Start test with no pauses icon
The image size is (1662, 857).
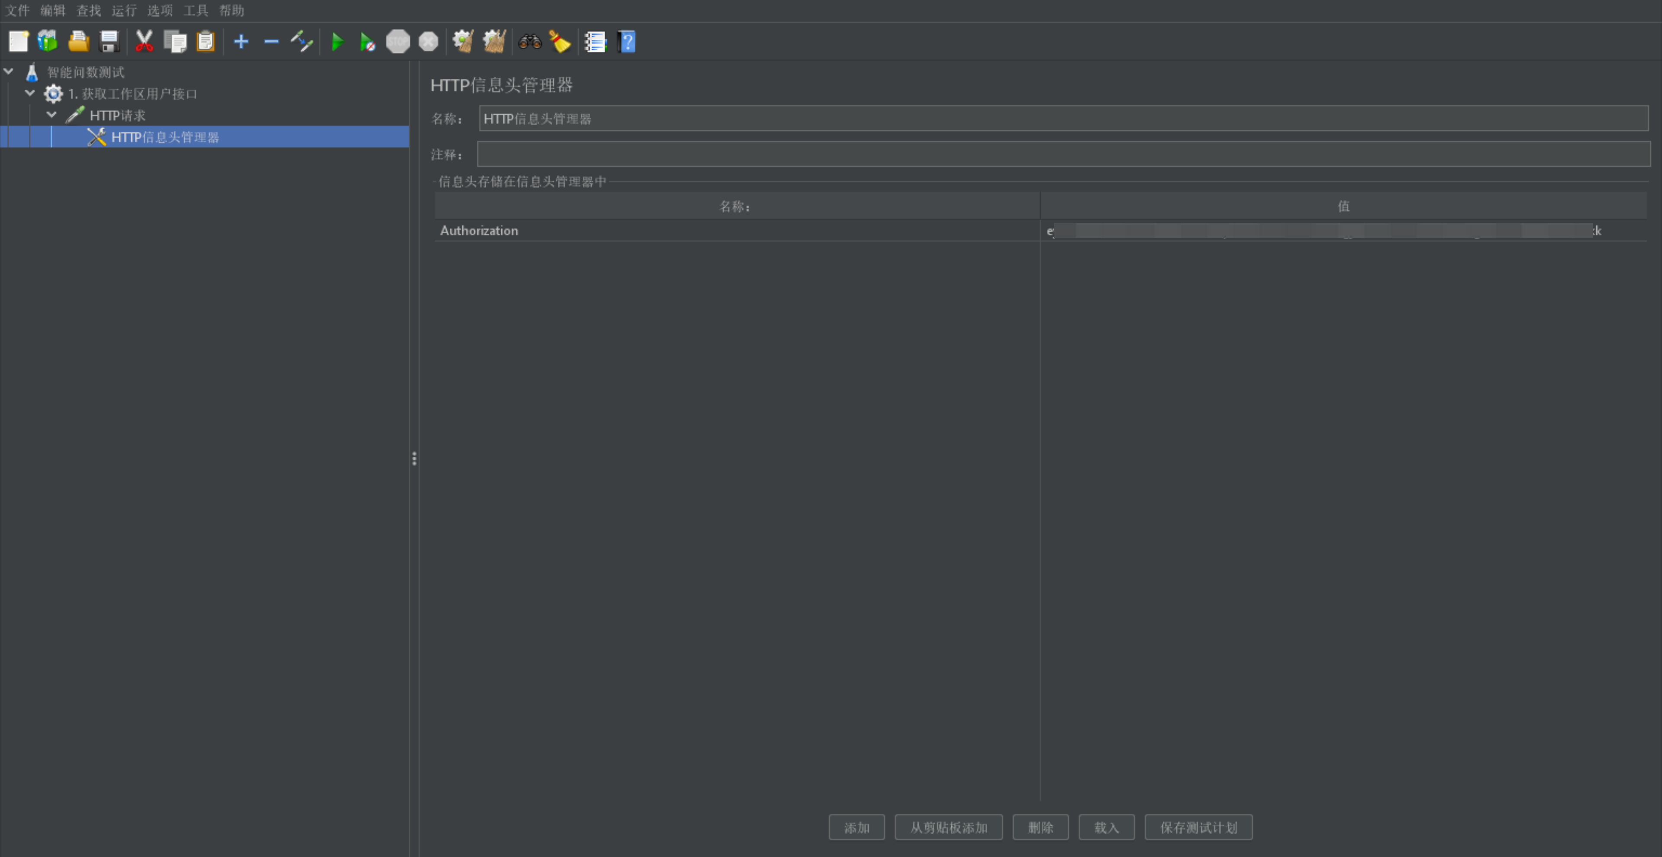[x=367, y=42]
